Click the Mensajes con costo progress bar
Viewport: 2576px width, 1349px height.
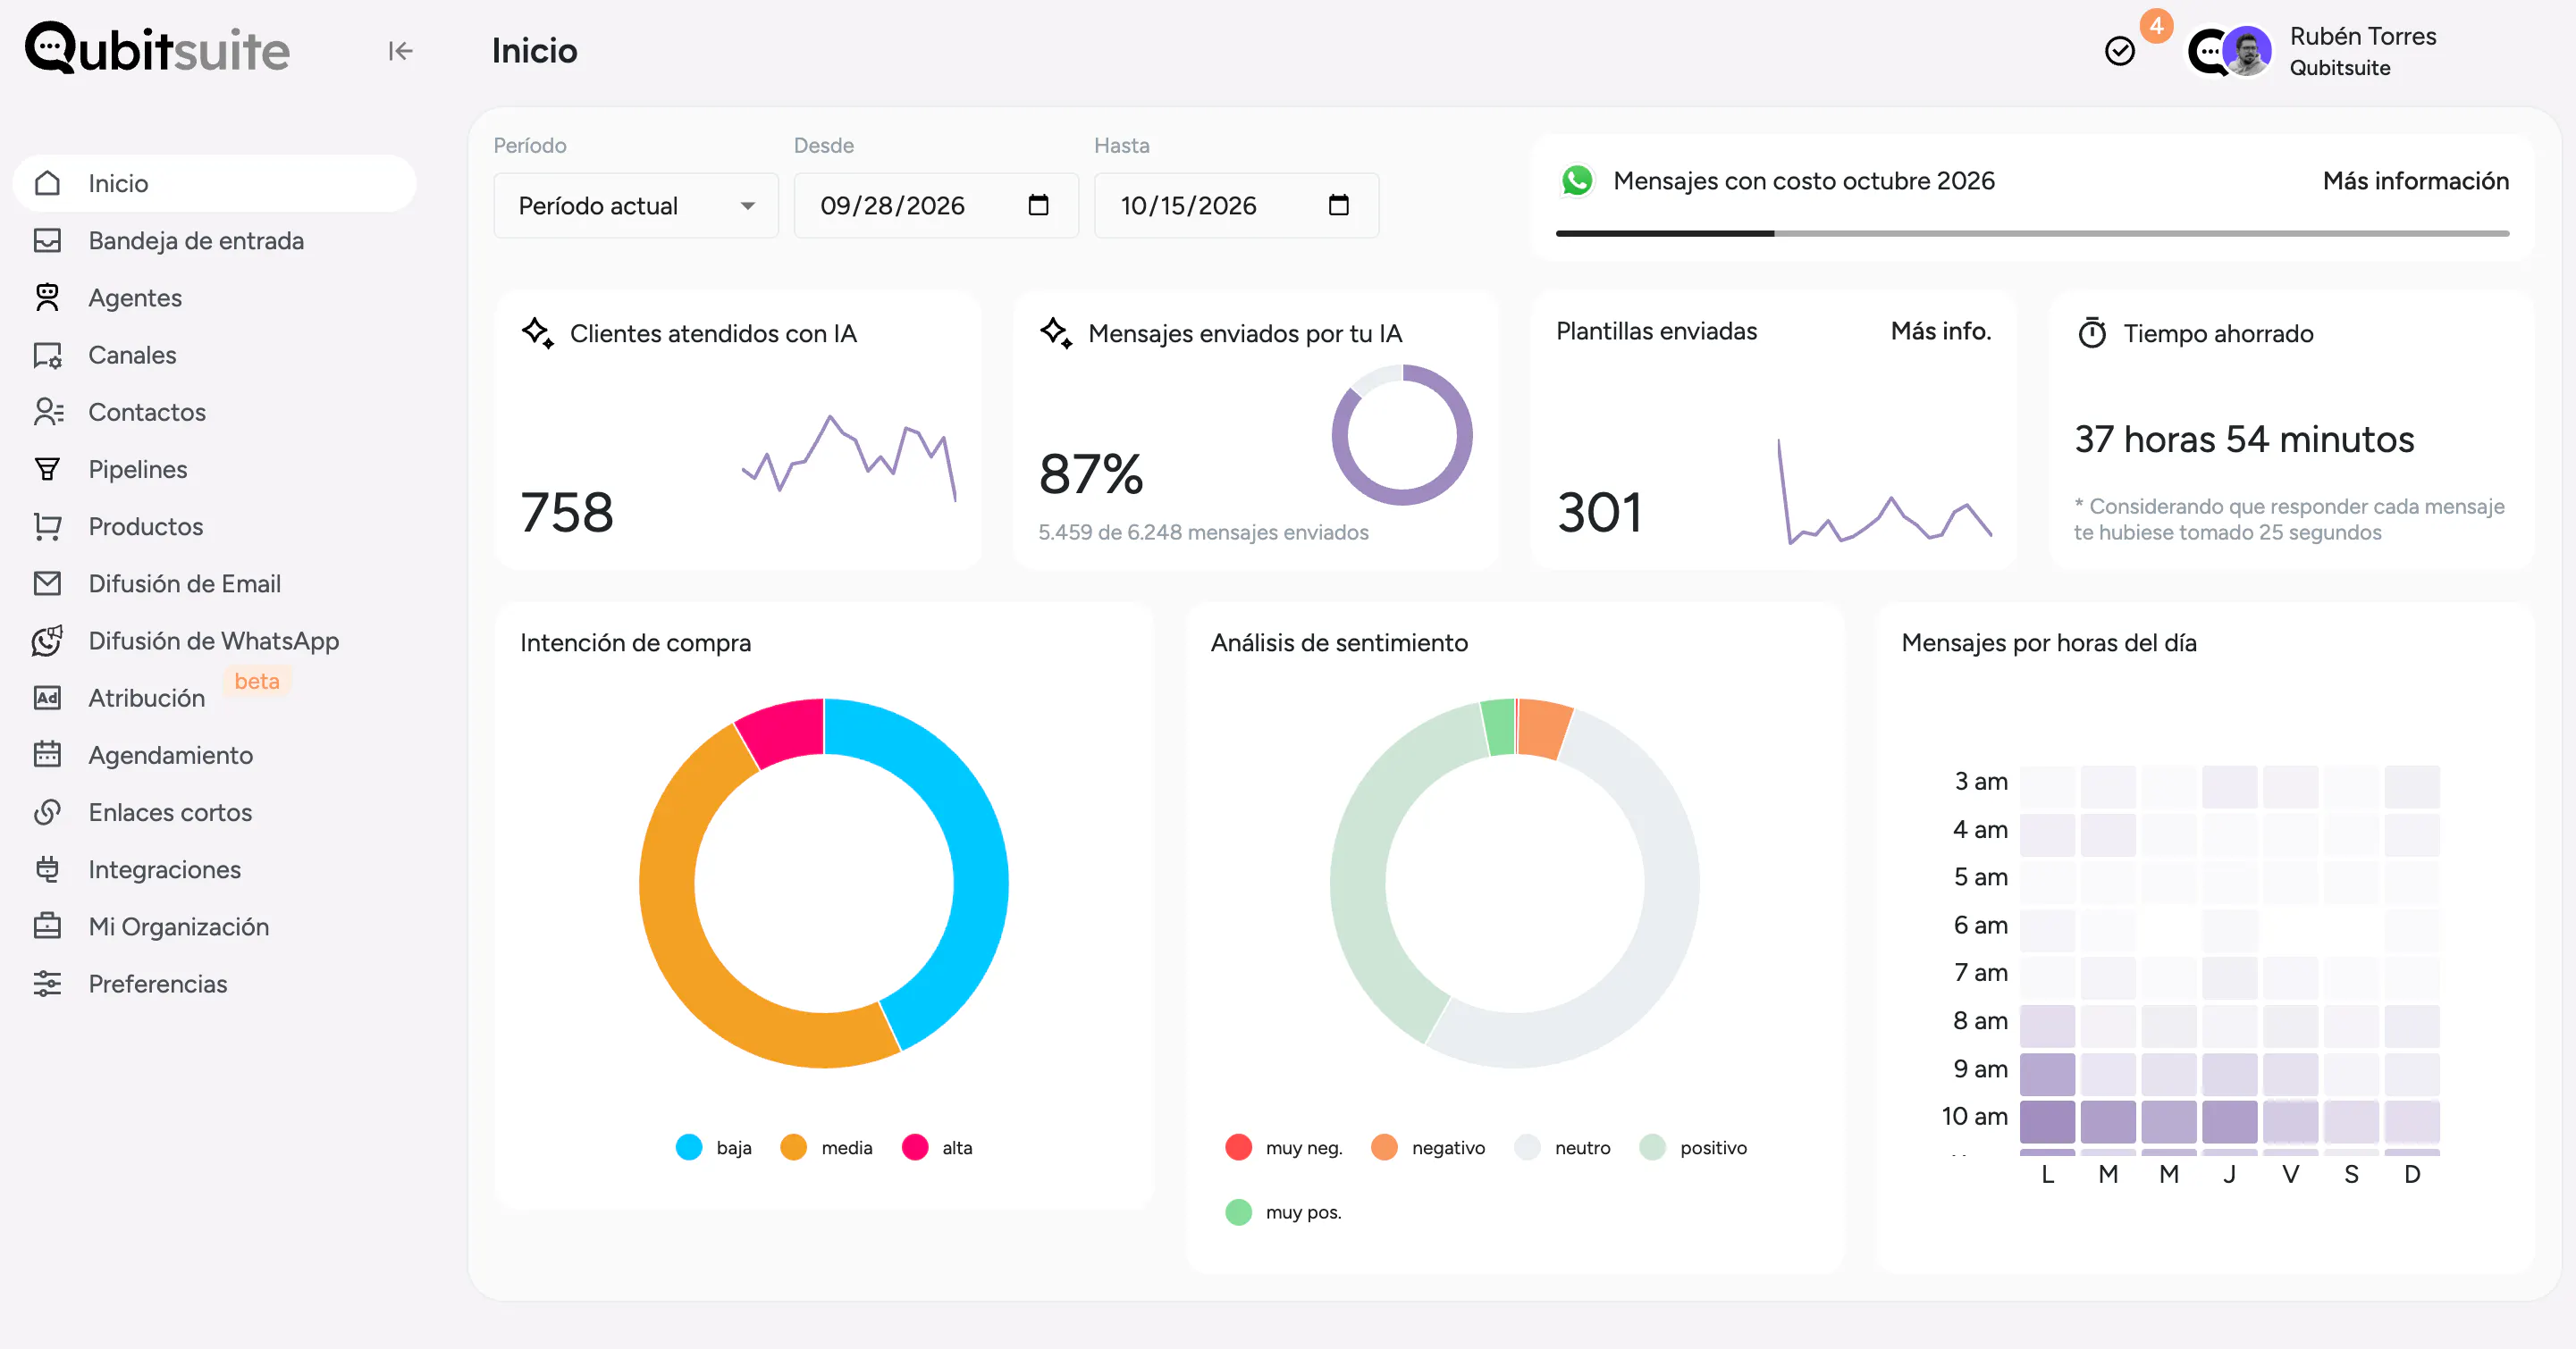coord(2032,233)
